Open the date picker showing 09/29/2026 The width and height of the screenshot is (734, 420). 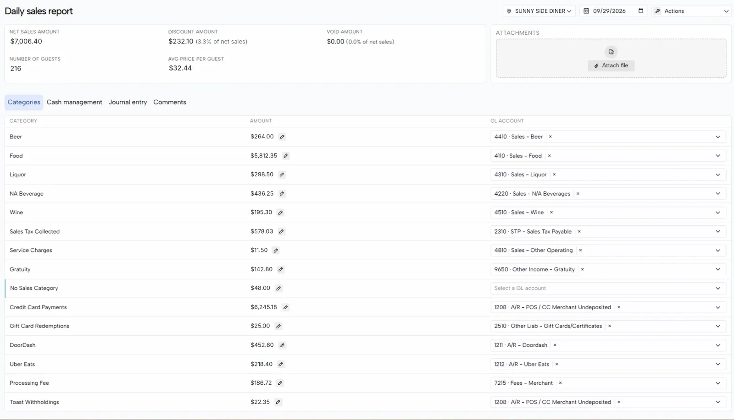[613, 11]
